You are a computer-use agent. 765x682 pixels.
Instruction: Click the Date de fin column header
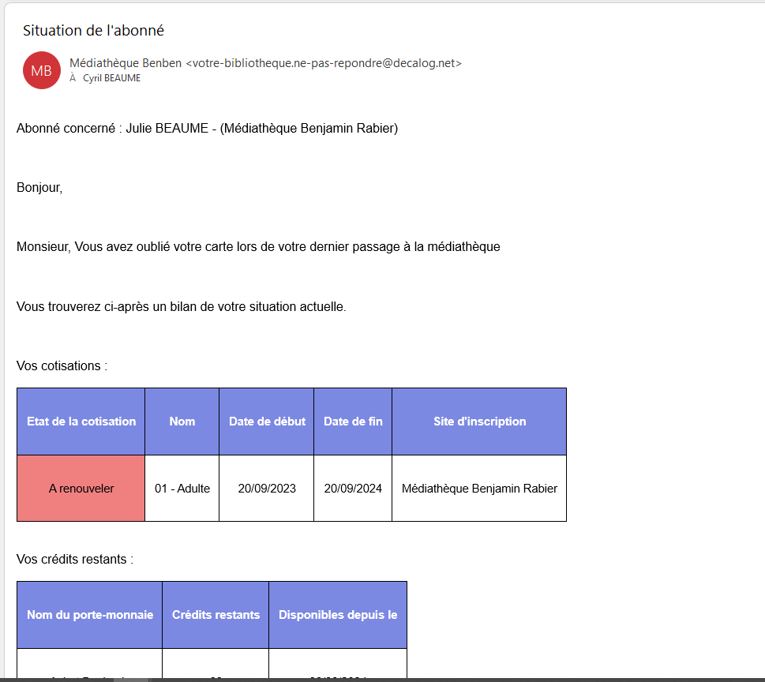(353, 421)
